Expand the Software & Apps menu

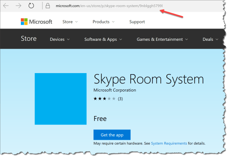click(103, 39)
